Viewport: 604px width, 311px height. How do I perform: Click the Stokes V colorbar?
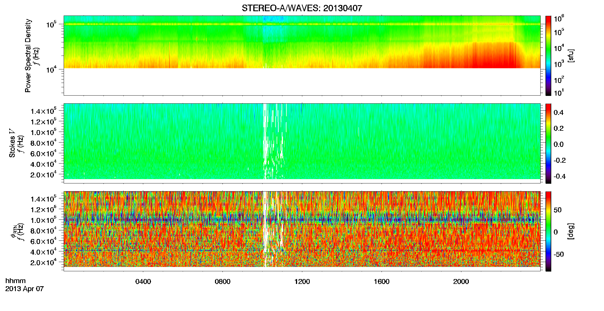click(548, 143)
